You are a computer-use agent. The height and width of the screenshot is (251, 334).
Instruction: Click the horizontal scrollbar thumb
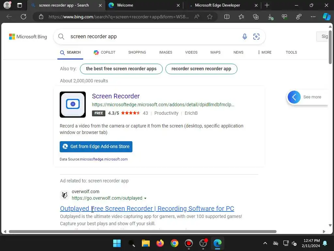coord(143,232)
